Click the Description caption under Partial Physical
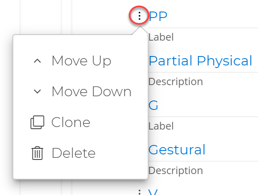 point(175,82)
